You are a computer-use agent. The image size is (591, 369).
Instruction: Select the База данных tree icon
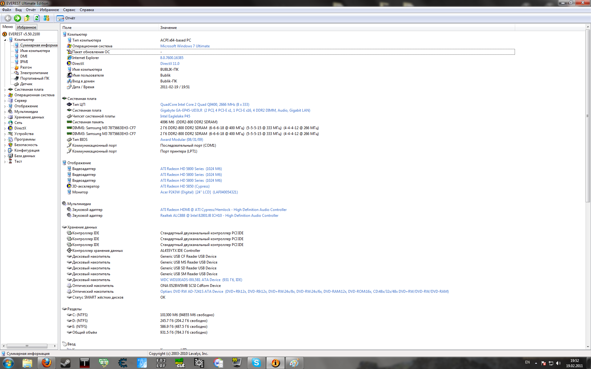tap(10, 156)
